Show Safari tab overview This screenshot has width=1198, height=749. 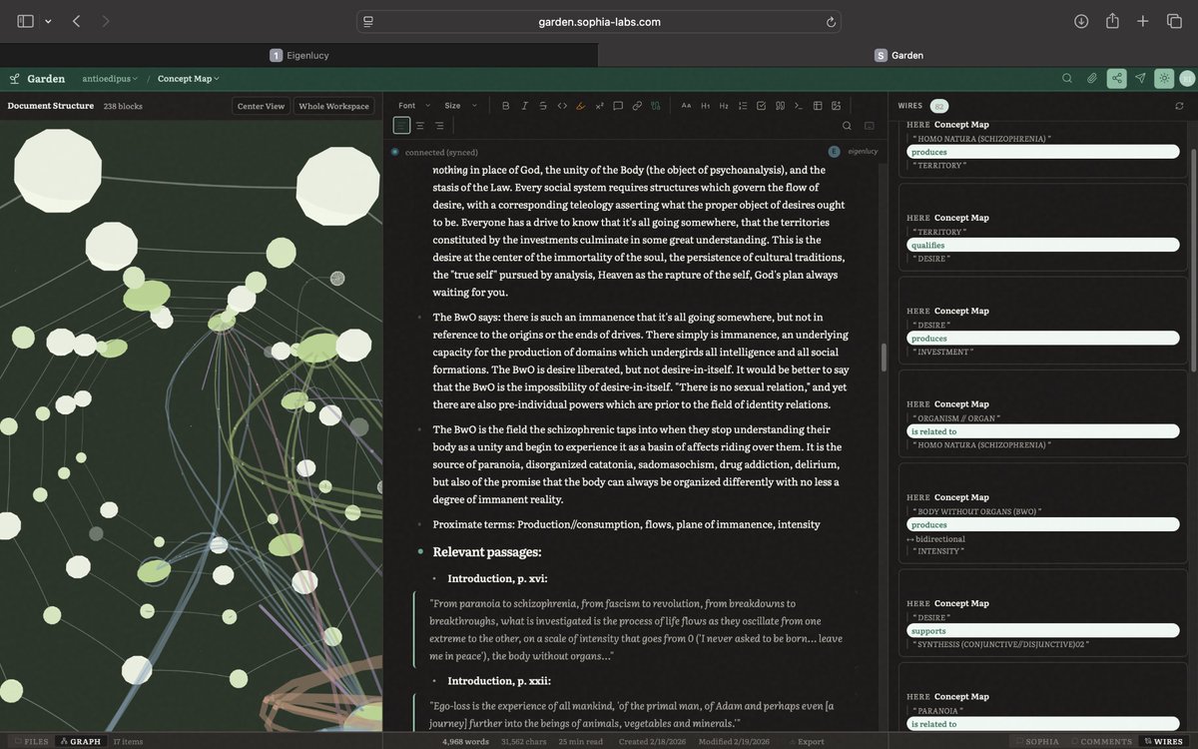(1174, 21)
